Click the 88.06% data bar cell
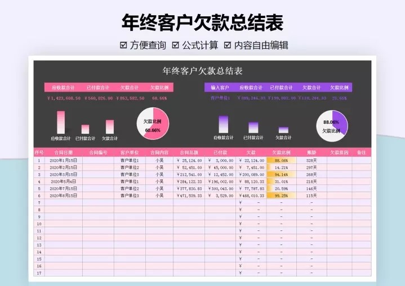The width and height of the screenshot is (405, 286). tap(281, 160)
